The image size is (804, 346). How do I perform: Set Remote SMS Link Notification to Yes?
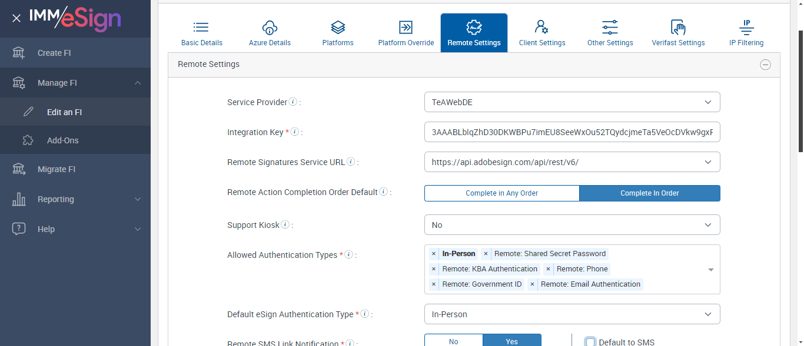pyautogui.click(x=512, y=340)
